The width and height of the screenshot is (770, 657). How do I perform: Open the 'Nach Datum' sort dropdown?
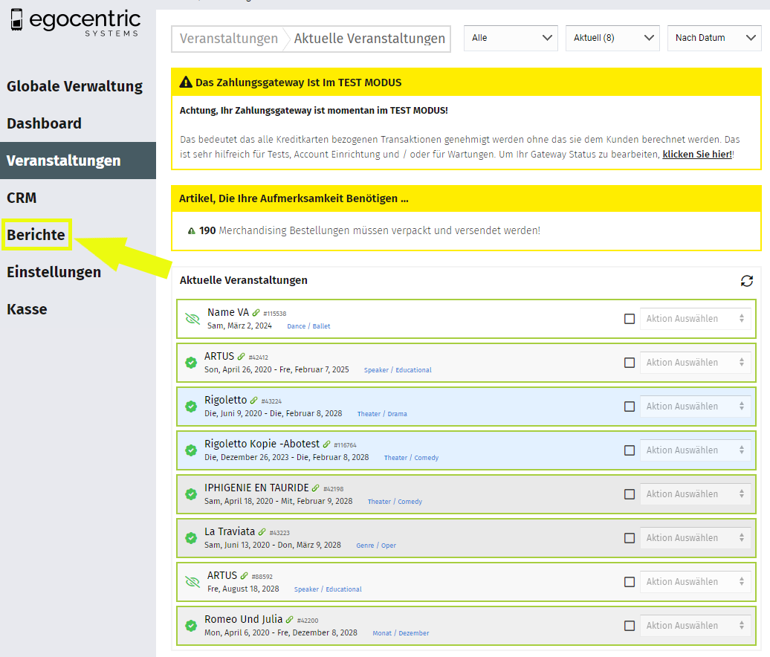point(714,38)
